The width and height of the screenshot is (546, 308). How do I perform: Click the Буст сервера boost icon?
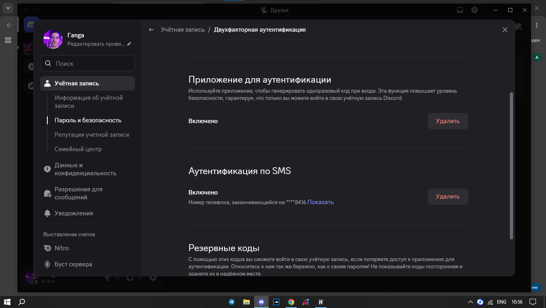pos(47,264)
